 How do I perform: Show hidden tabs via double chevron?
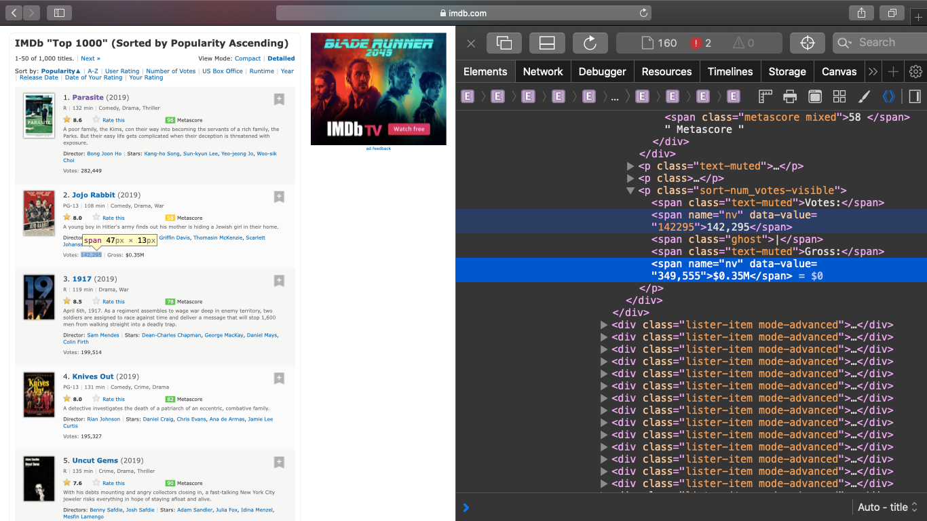(x=873, y=71)
